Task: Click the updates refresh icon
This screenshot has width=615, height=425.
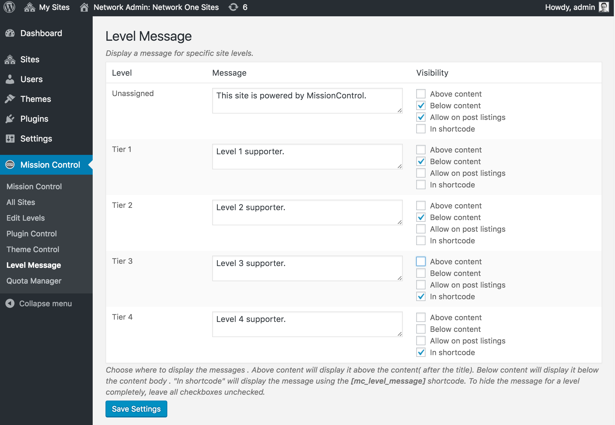Action: (x=233, y=7)
